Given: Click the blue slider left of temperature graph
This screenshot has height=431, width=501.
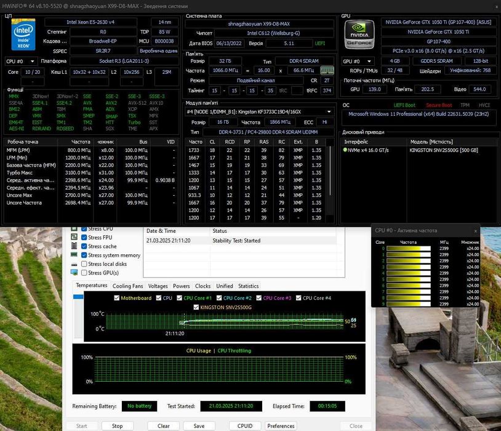Looking at the screenshot, I should (78, 297).
